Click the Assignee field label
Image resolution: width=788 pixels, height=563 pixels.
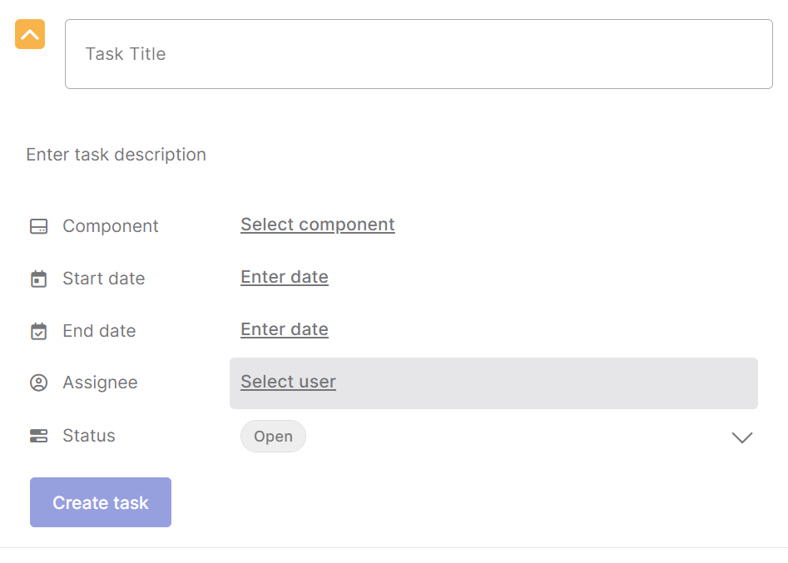coord(100,383)
